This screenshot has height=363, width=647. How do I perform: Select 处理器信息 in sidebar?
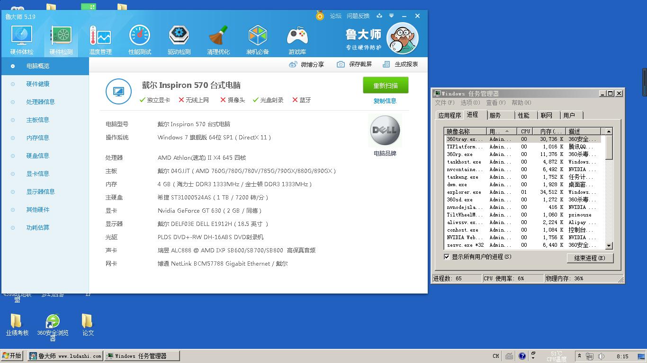click(x=41, y=102)
